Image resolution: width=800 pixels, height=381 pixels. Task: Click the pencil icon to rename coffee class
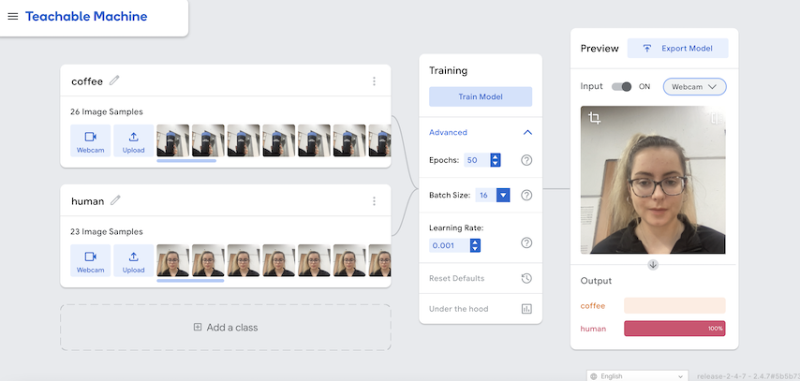click(x=114, y=81)
